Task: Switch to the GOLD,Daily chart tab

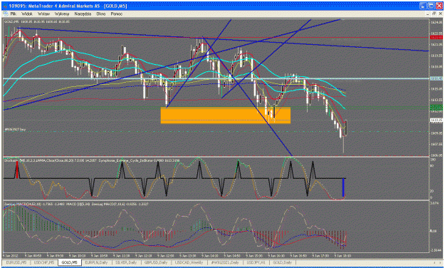Action: [x=283, y=262]
